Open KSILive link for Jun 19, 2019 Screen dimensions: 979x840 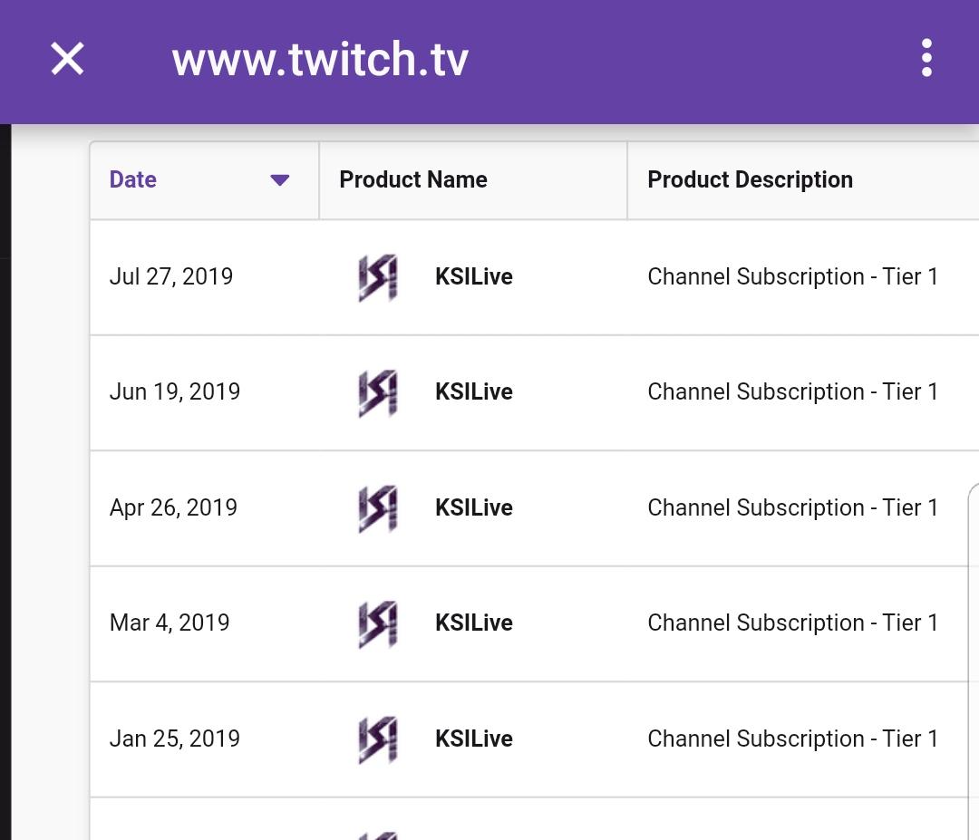tap(474, 392)
